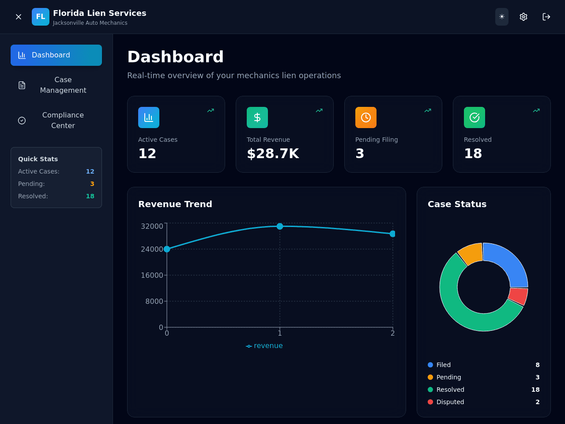Open the Dashboard nav item
The height and width of the screenshot is (424, 565).
point(56,55)
